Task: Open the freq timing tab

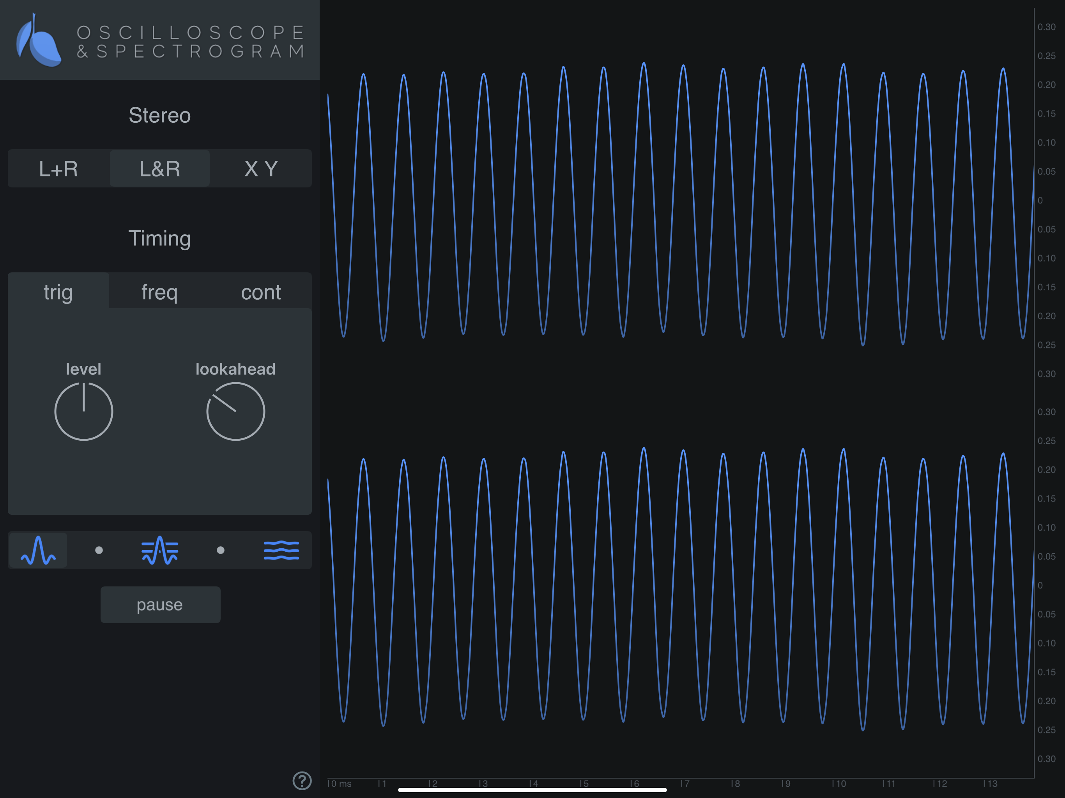Action: coord(160,292)
